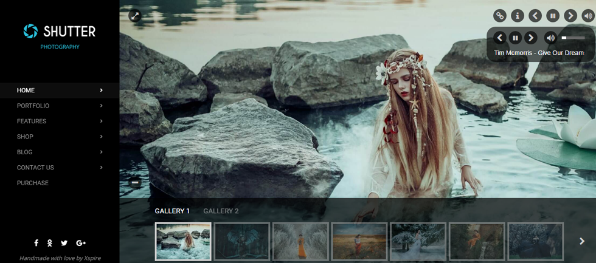
Task: Click Handmade with love by Xspire text
Action: pyautogui.click(x=60, y=258)
